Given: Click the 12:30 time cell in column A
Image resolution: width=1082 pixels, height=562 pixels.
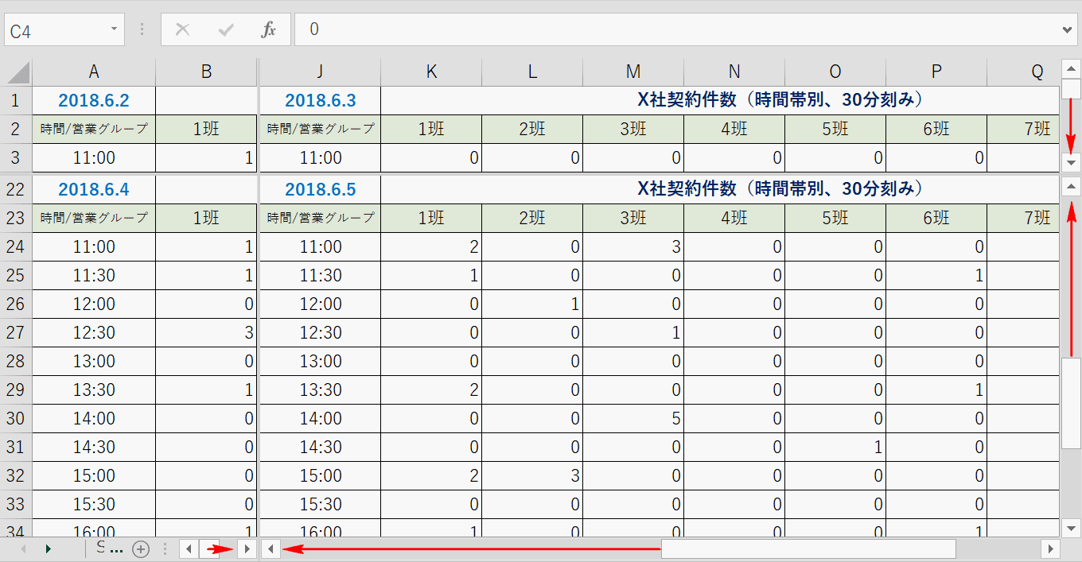Looking at the screenshot, I should [x=94, y=333].
